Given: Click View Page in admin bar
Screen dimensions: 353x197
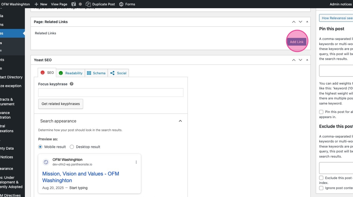Looking at the screenshot, I should 59,4.
